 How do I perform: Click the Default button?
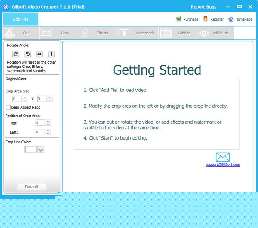click(x=31, y=187)
